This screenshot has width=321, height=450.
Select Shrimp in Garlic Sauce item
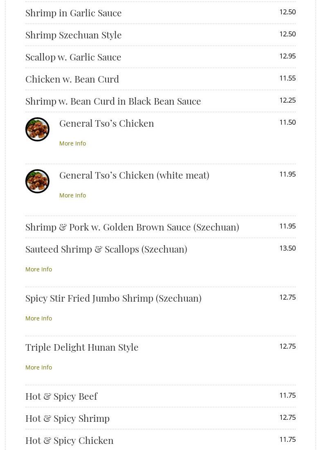tap(74, 13)
